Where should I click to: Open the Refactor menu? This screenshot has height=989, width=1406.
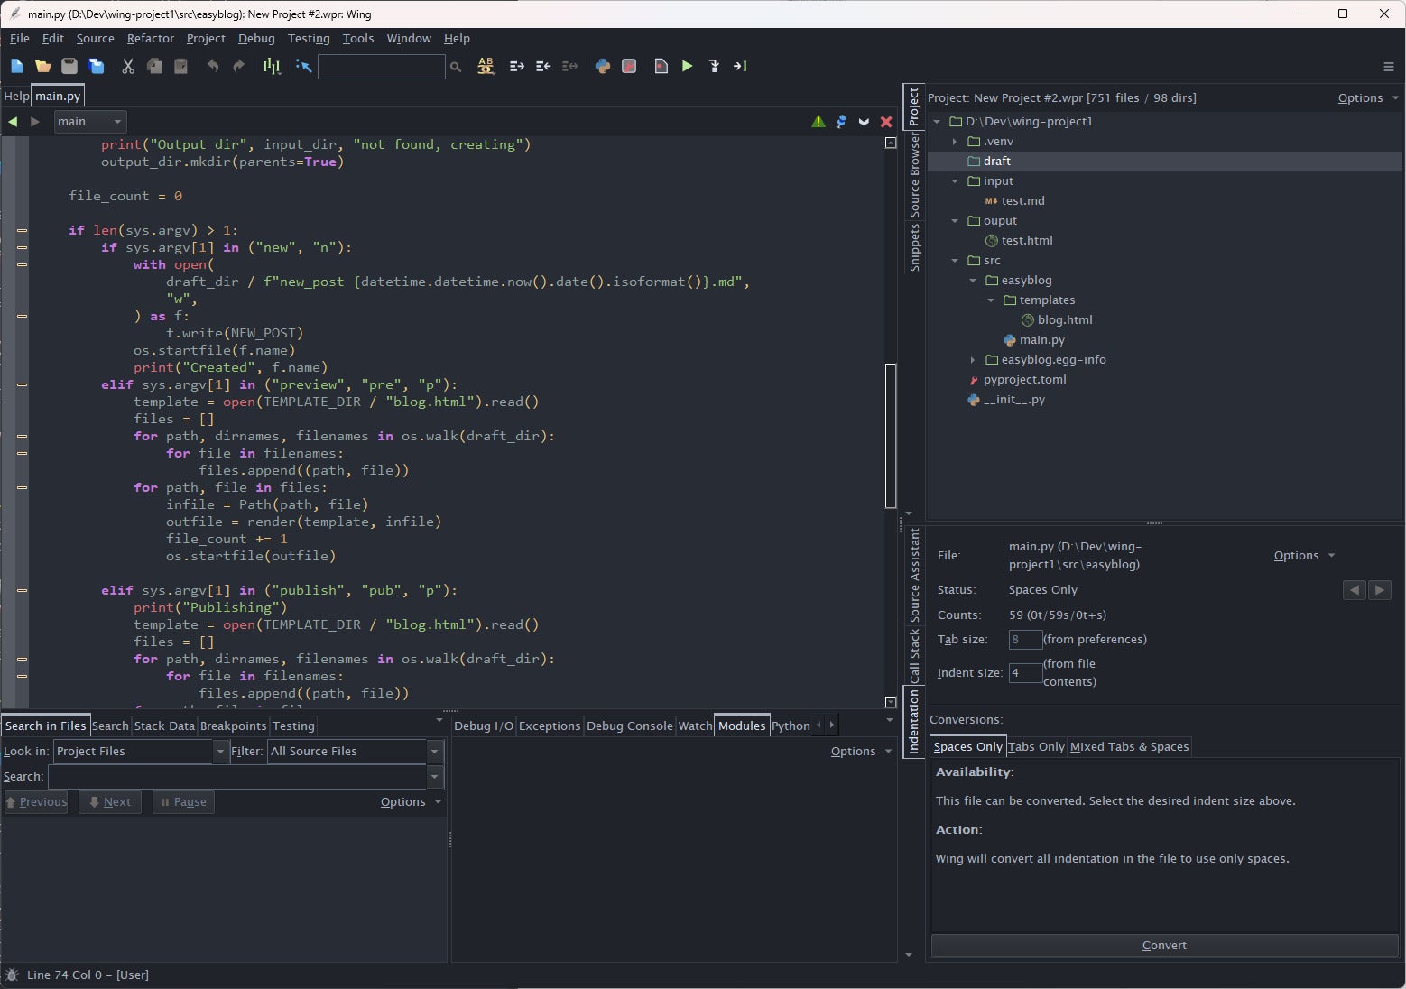[150, 39]
